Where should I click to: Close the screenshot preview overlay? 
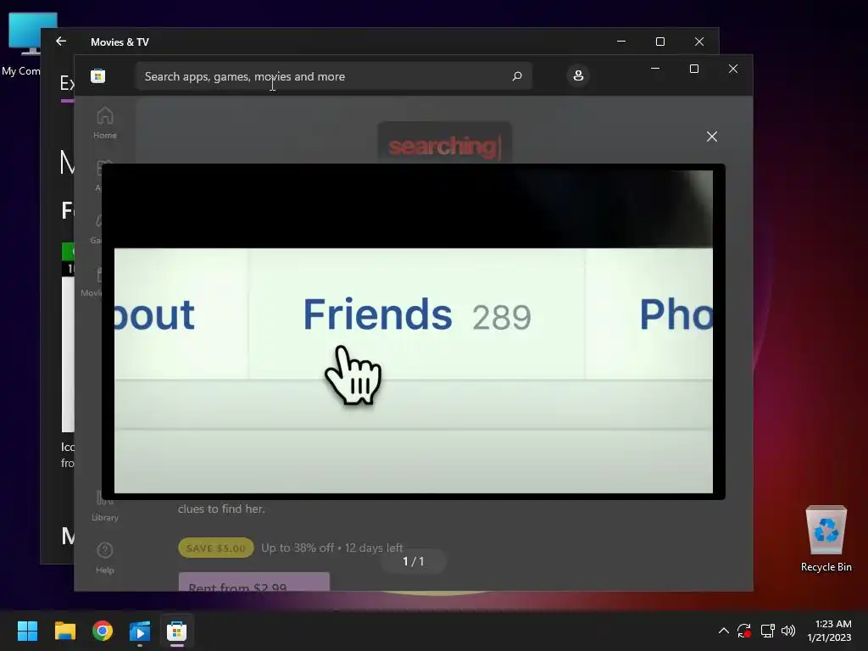(x=712, y=136)
